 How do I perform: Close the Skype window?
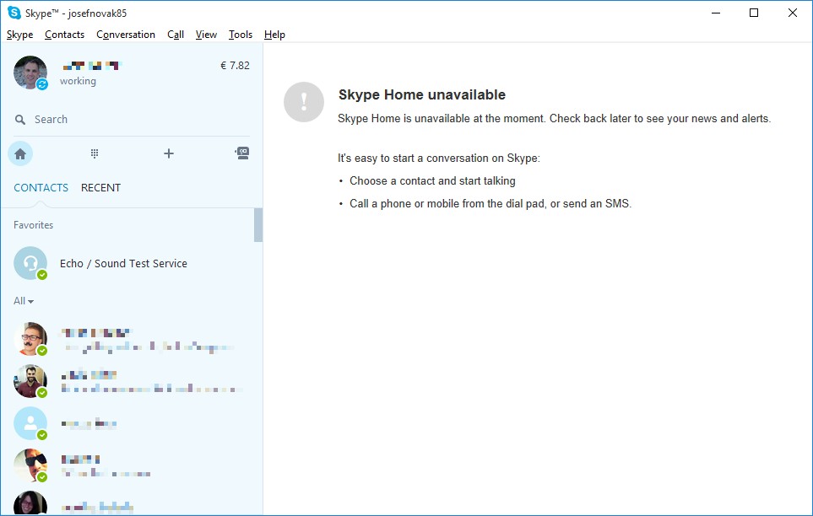pyautogui.click(x=792, y=13)
